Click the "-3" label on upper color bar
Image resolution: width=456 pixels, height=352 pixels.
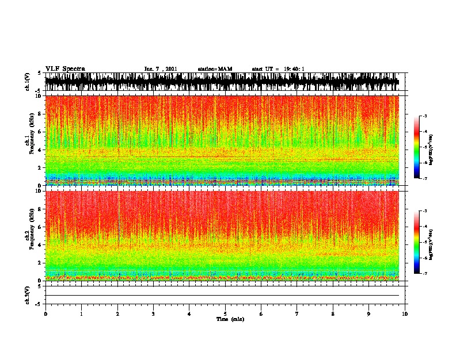(x=425, y=116)
